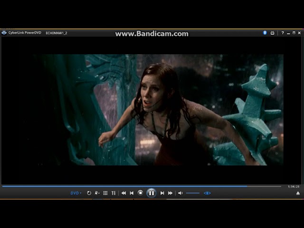Skip to next chapter

[x=162, y=193]
